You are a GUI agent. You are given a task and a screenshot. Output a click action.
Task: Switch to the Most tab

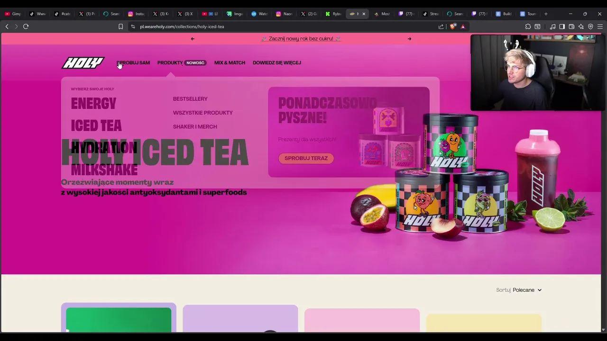click(x=382, y=14)
